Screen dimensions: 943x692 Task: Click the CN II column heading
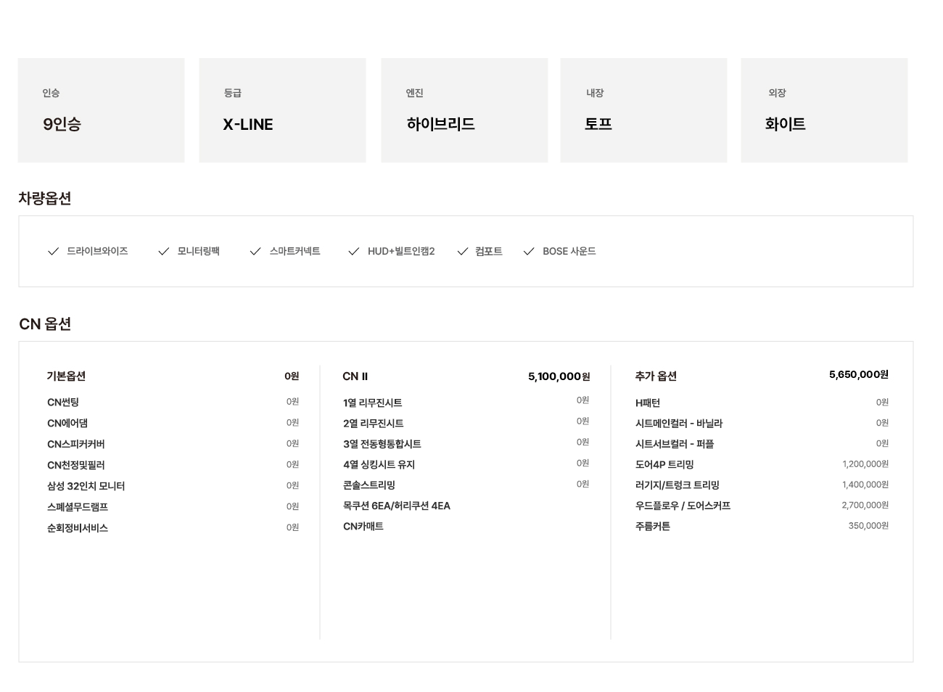(355, 376)
